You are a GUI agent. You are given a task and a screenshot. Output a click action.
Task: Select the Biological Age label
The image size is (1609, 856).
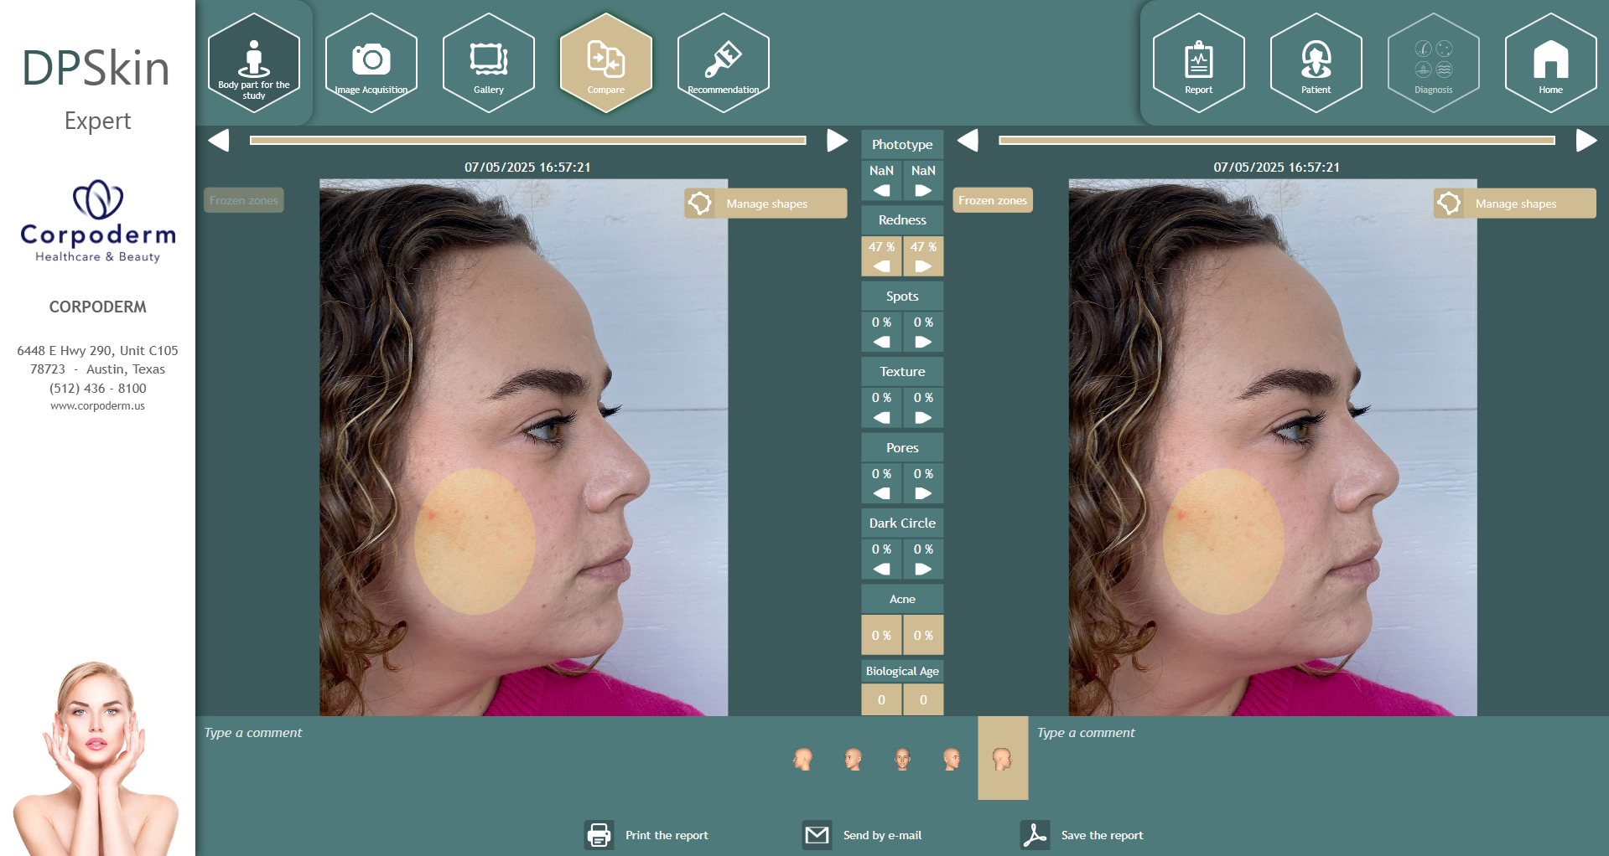(902, 671)
